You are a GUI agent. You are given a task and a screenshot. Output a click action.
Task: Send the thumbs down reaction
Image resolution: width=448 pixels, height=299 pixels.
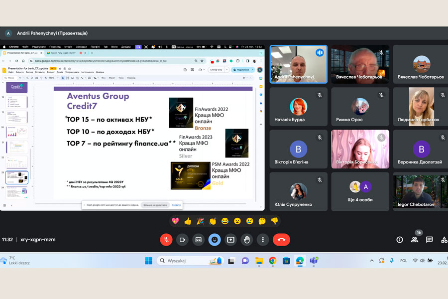[x=274, y=221]
